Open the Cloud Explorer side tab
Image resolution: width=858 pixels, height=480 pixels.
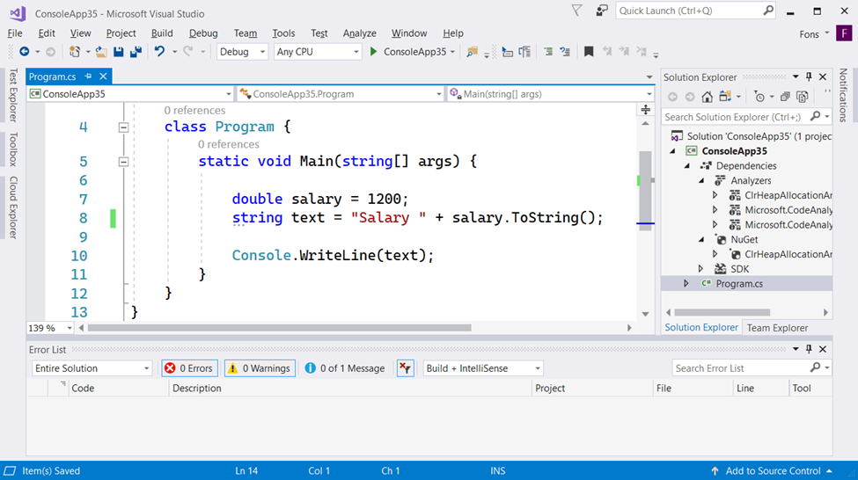click(x=13, y=207)
